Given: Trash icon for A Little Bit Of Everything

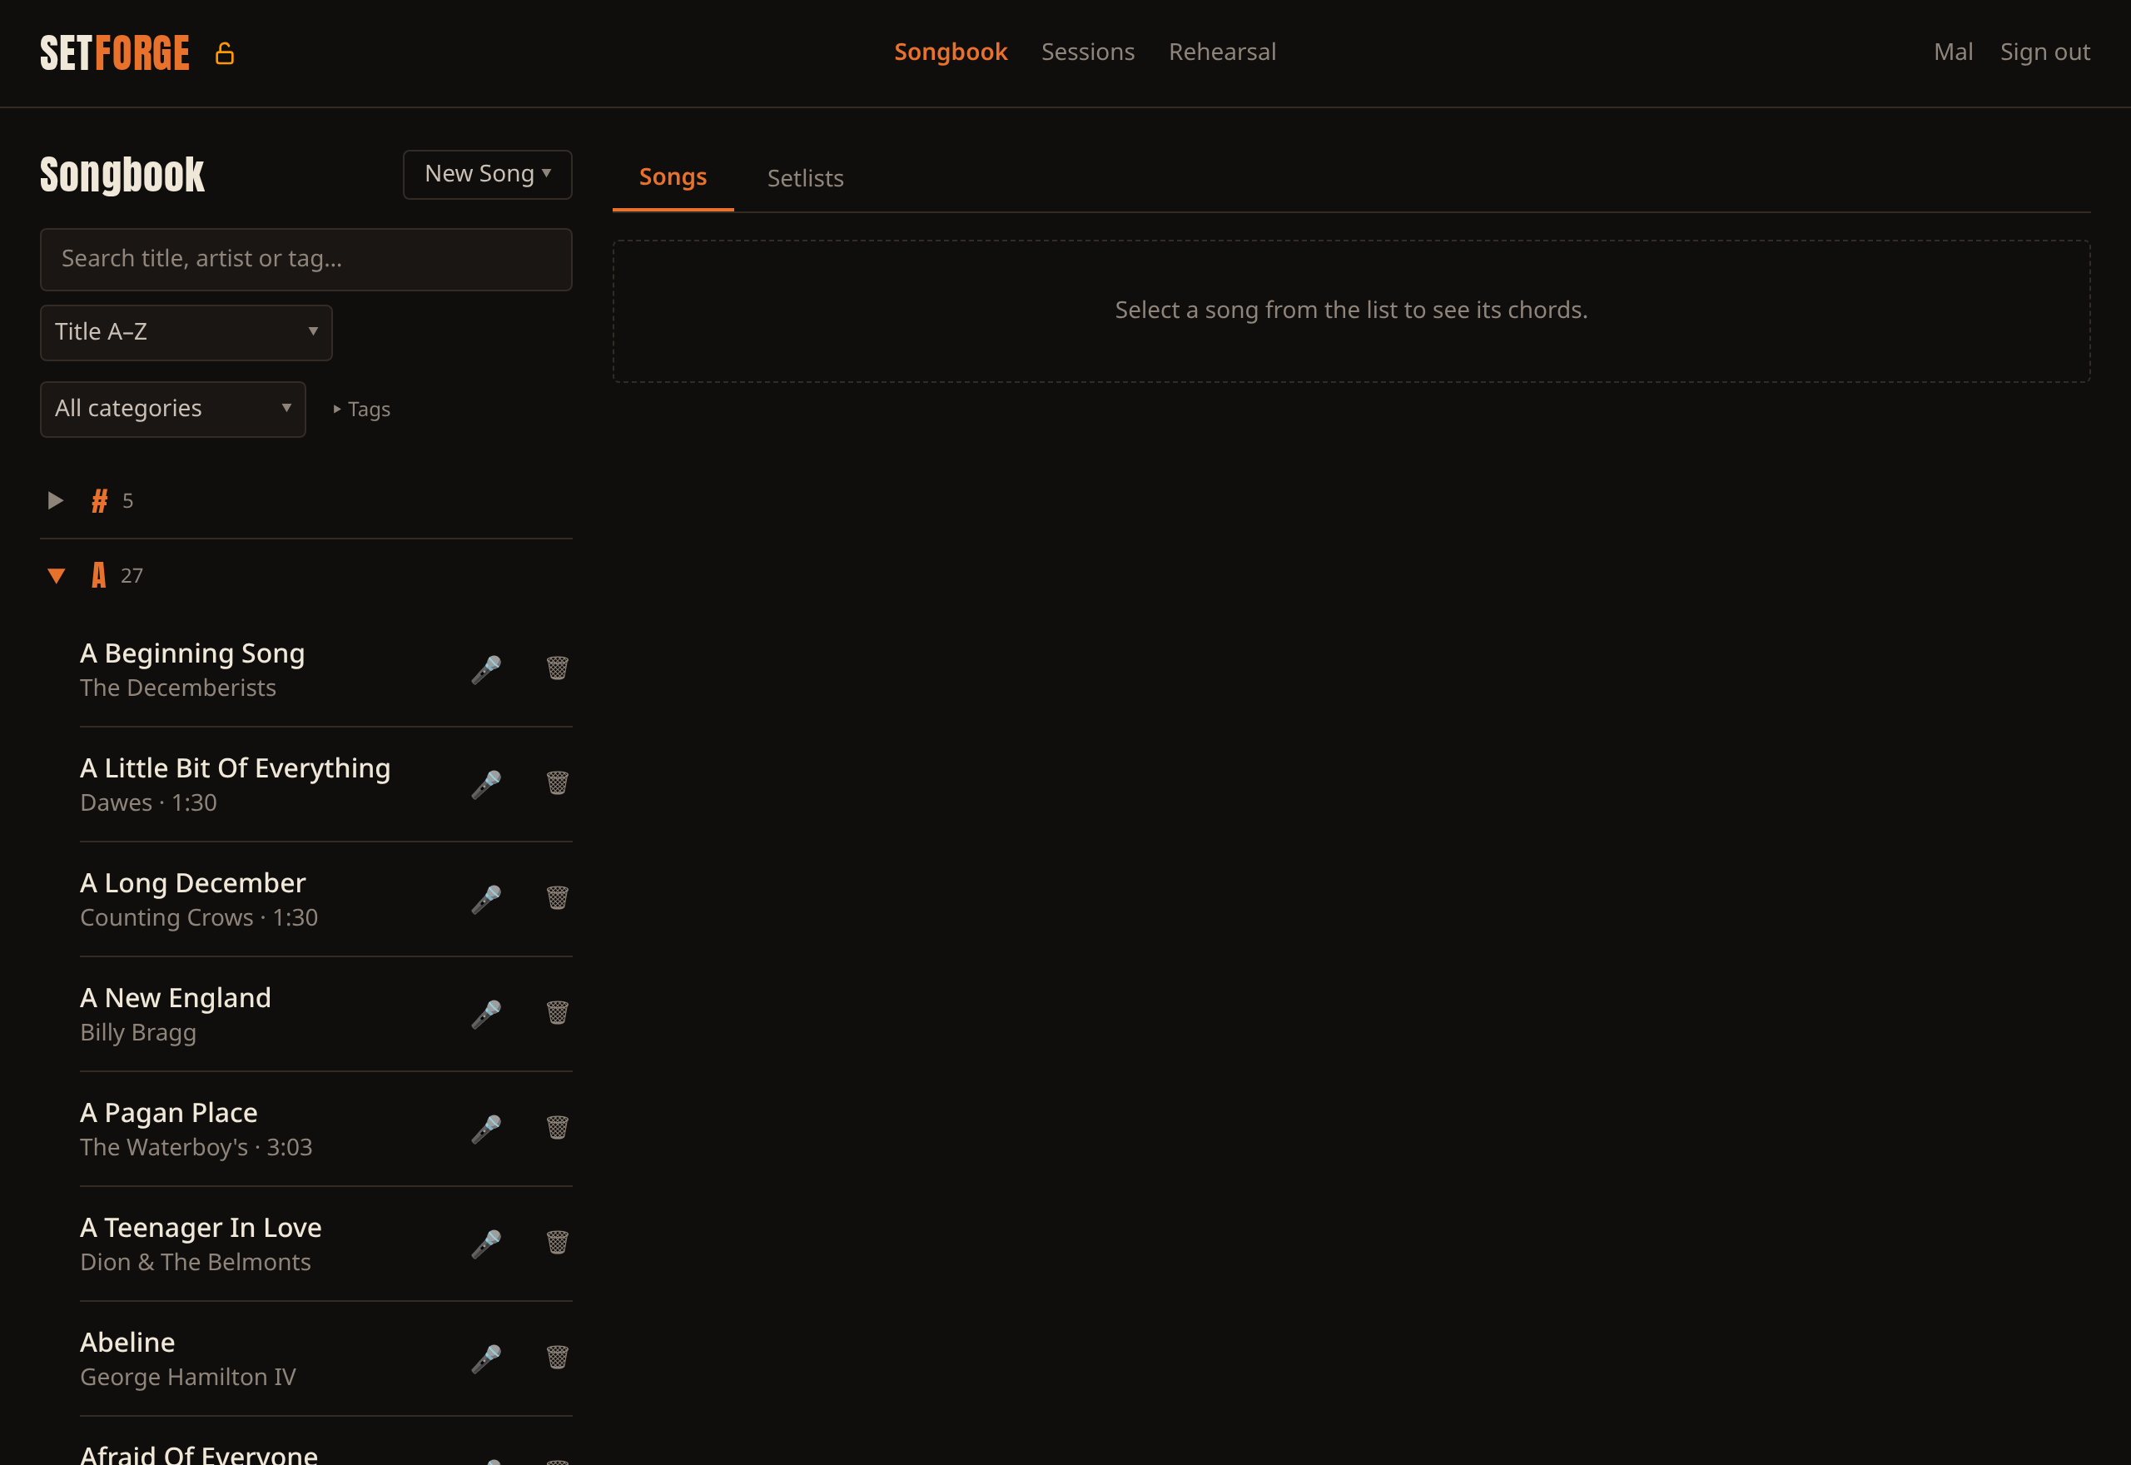Looking at the screenshot, I should point(557,782).
